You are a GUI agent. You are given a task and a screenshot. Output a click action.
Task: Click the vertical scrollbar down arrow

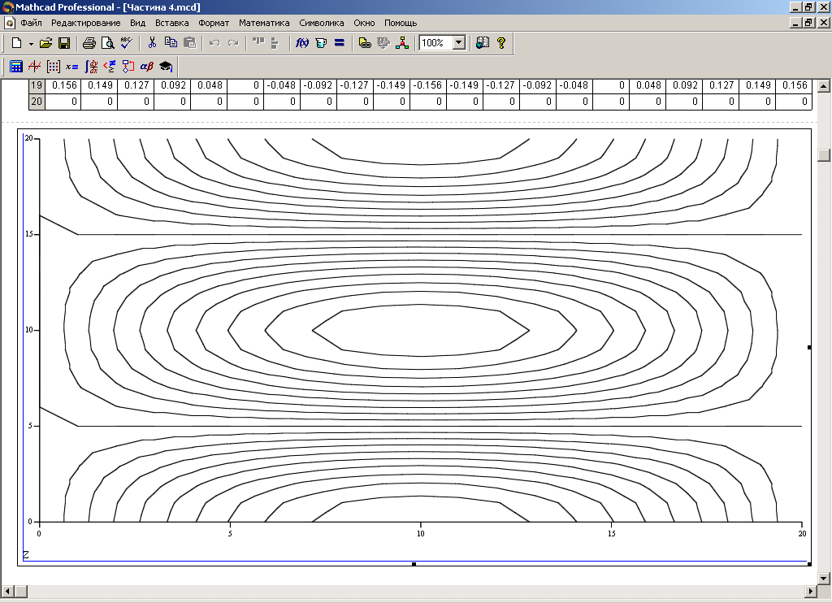click(x=824, y=578)
